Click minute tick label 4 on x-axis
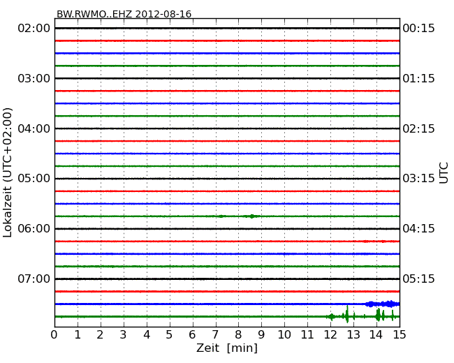 coord(147,335)
